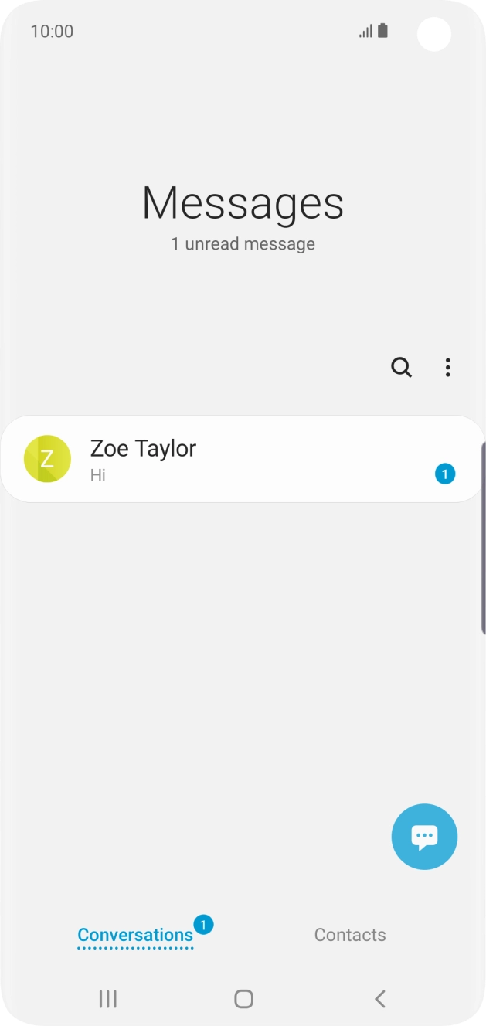The height and width of the screenshot is (1026, 486).
Task: Open the Recents navigation icon
Action: 107,998
